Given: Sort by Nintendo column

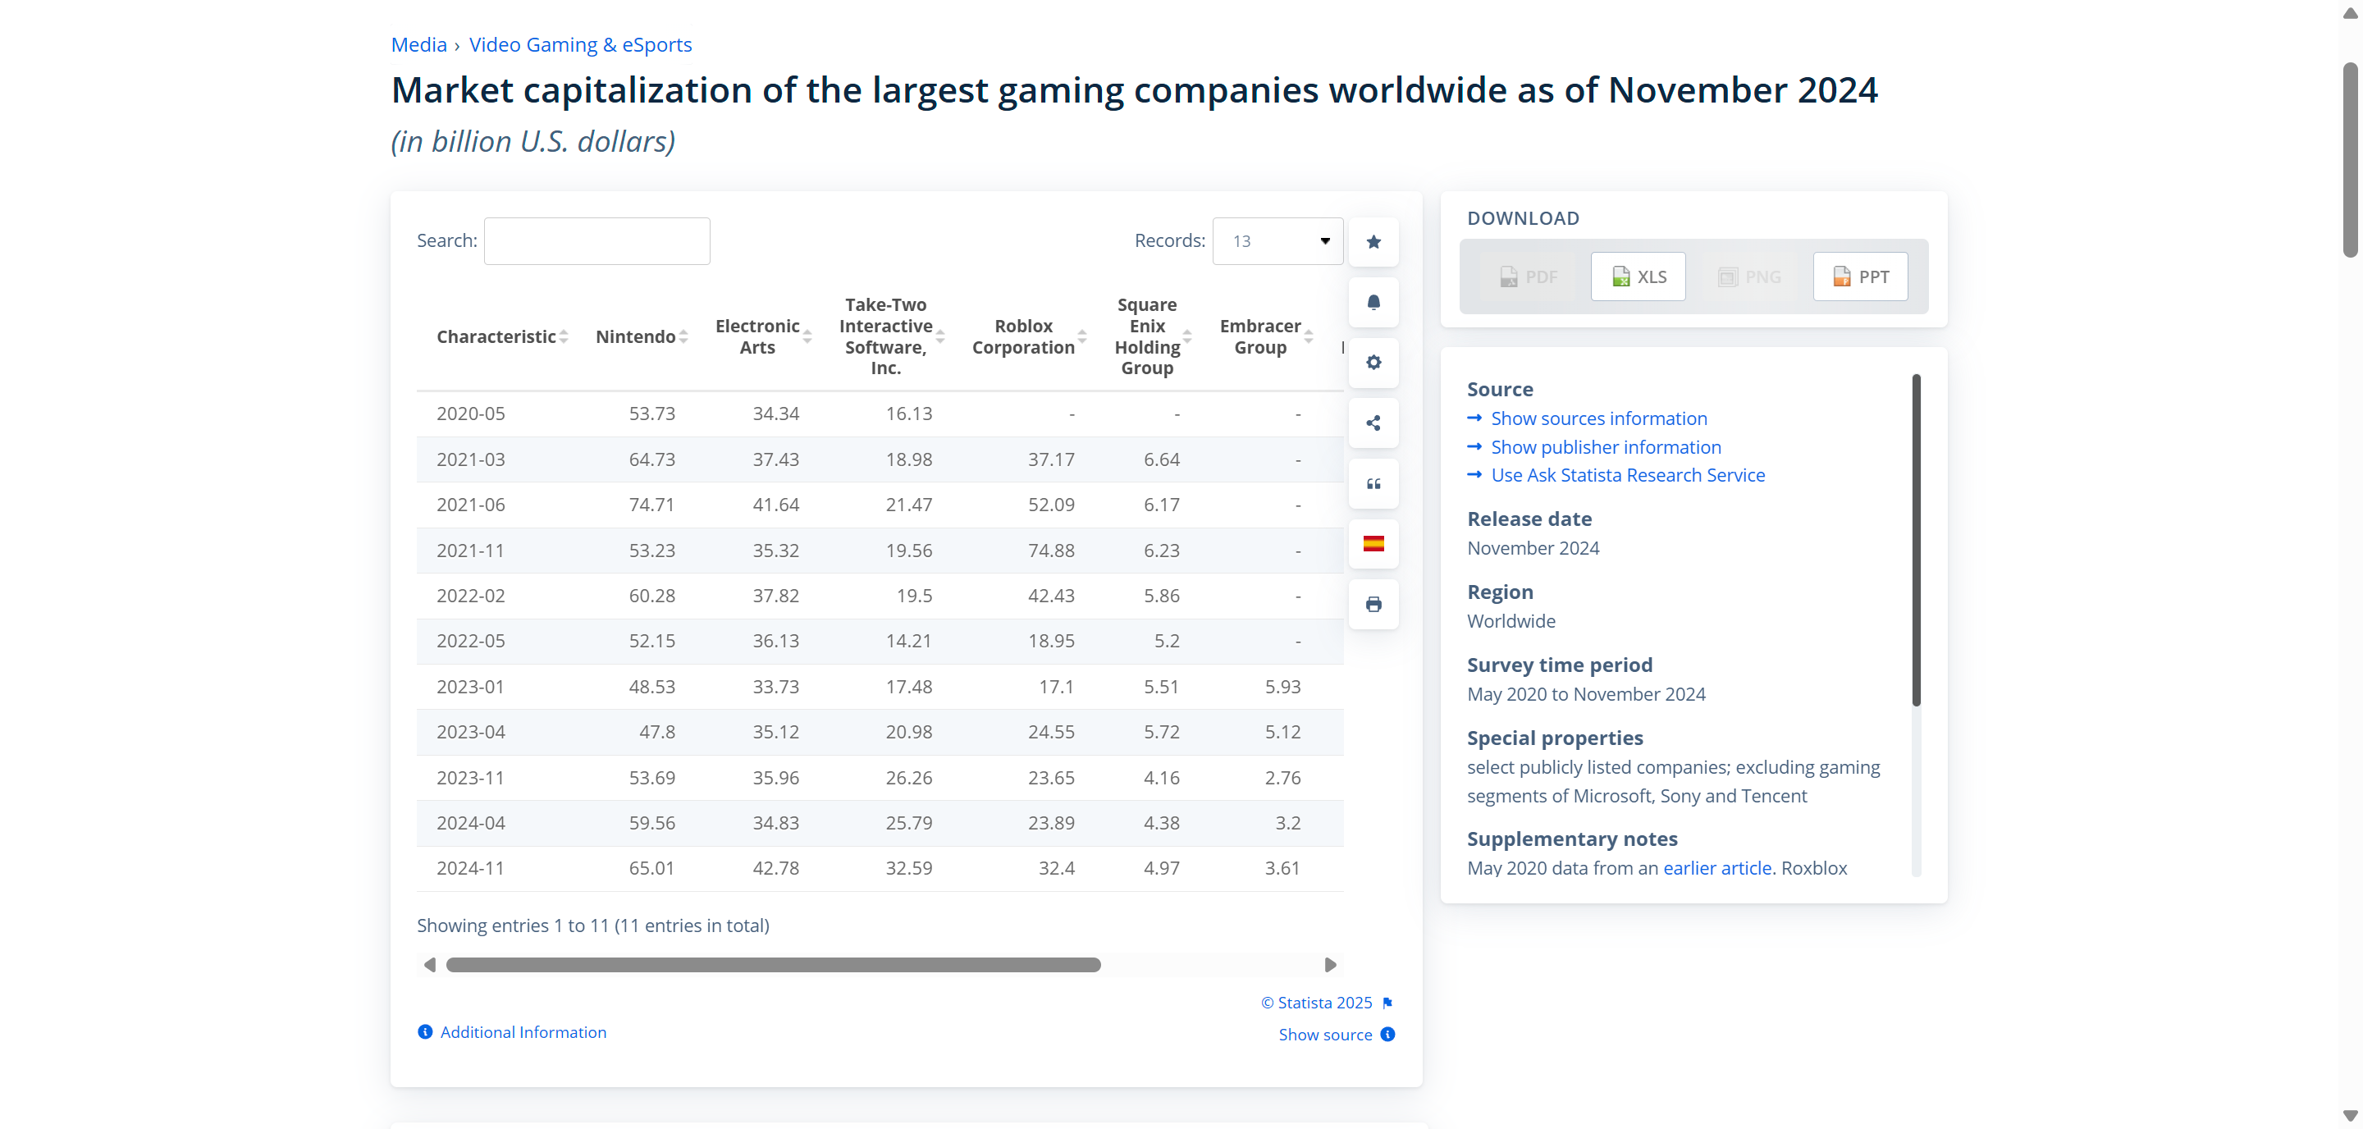Looking at the screenshot, I should click(683, 336).
